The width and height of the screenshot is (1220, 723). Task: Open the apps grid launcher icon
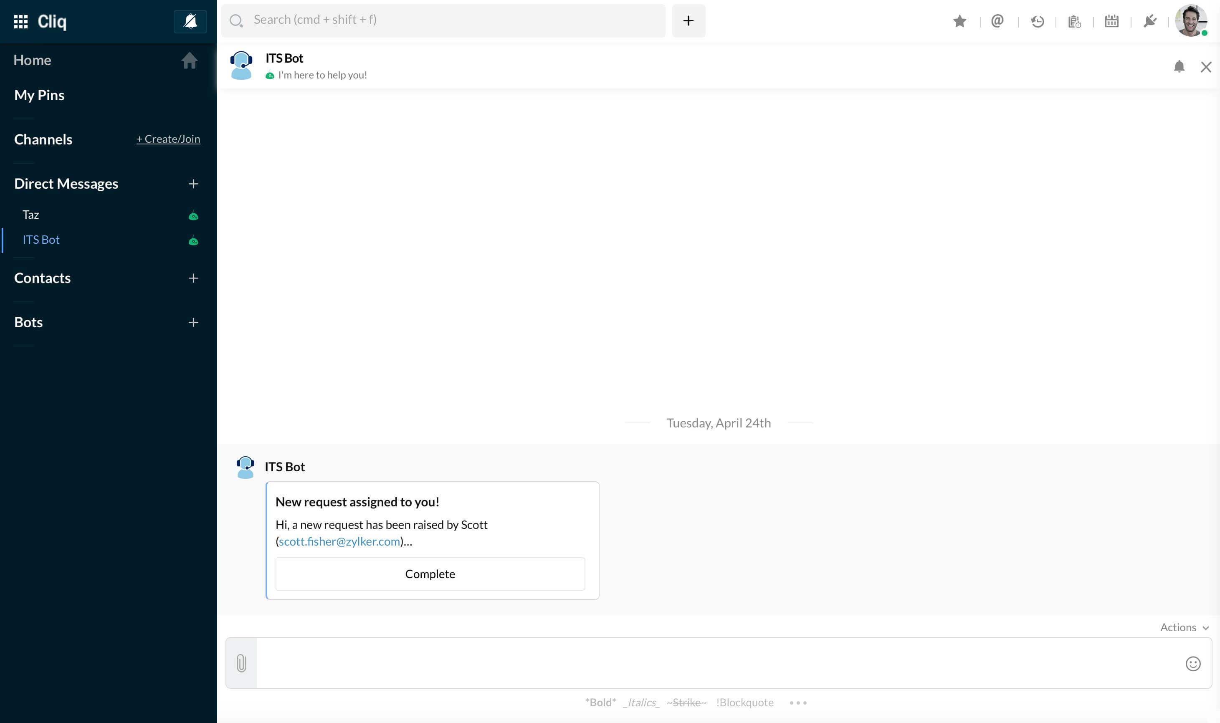20,21
